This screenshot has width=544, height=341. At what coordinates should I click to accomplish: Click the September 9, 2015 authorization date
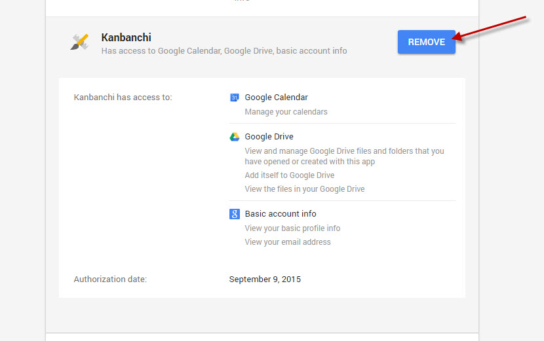click(x=265, y=279)
